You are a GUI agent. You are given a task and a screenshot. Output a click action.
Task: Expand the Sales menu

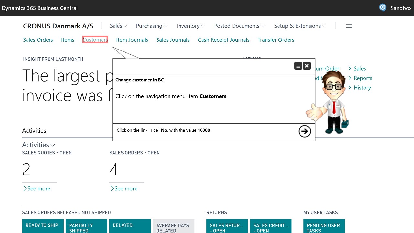click(118, 26)
